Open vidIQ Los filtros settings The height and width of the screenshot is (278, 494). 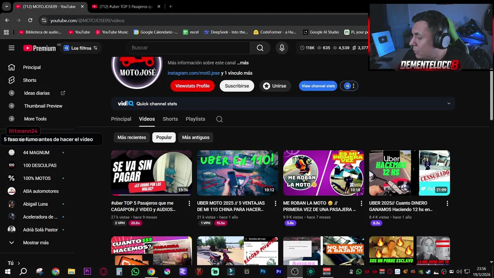pyautogui.click(x=81, y=48)
